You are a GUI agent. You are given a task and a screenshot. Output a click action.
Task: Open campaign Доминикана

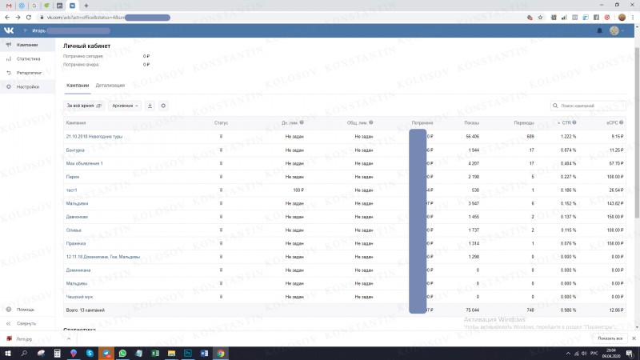(78, 270)
